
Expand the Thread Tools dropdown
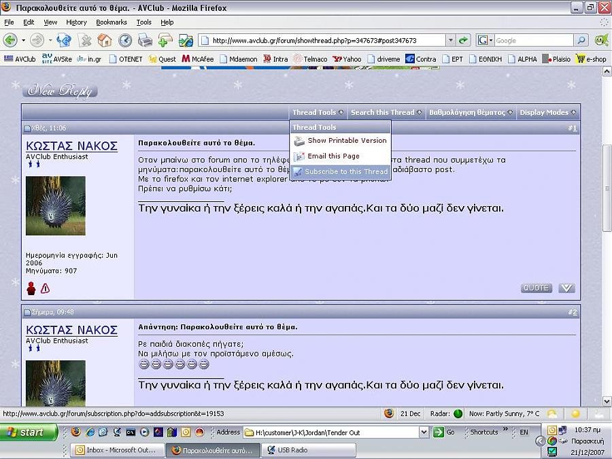[x=318, y=112]
